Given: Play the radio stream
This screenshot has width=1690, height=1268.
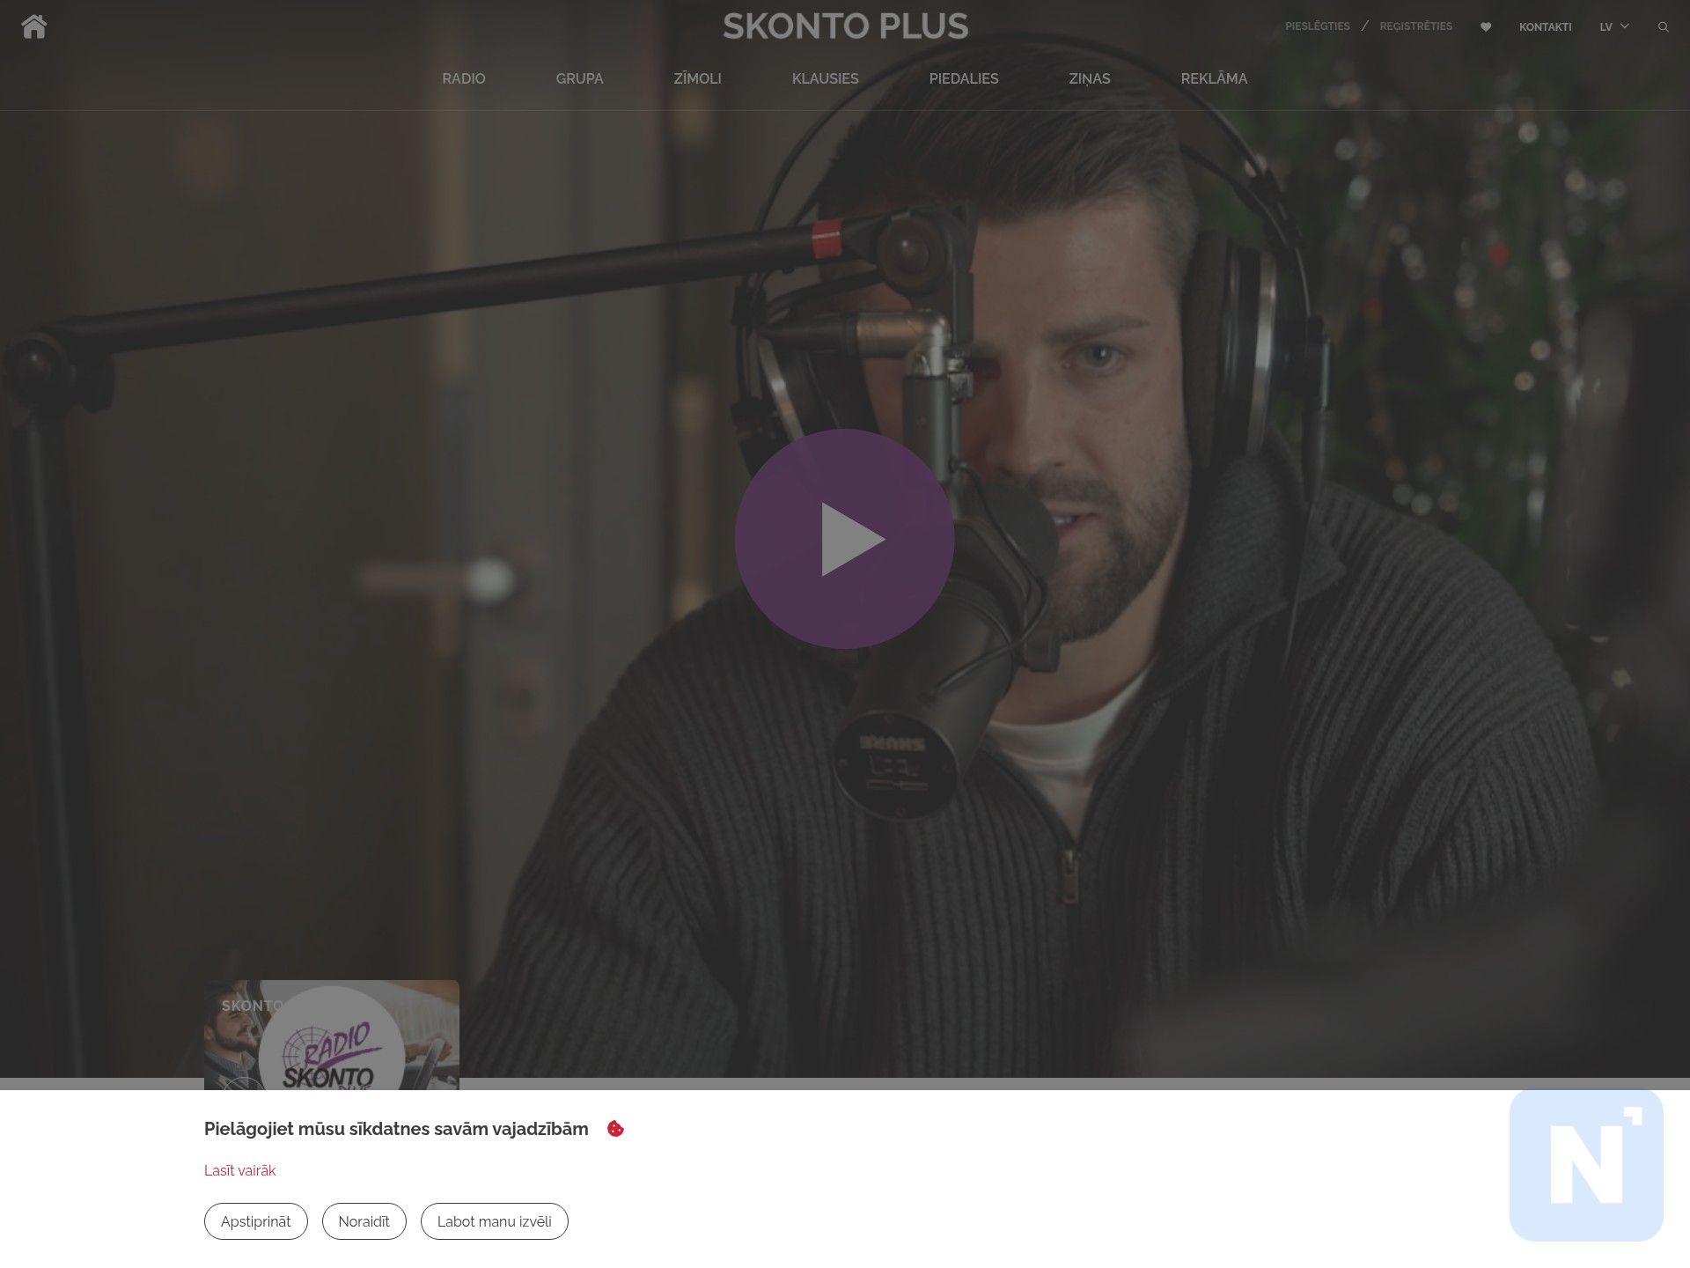Looking at the screenshot, I should pyautogui.click(x=845, y=539).
